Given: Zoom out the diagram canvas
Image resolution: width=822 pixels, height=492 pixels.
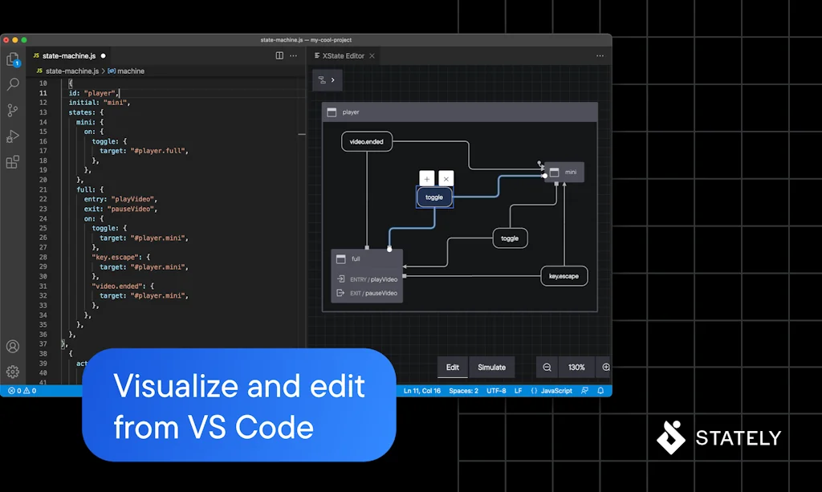Looking at the screenshot, I should [547, 368].
